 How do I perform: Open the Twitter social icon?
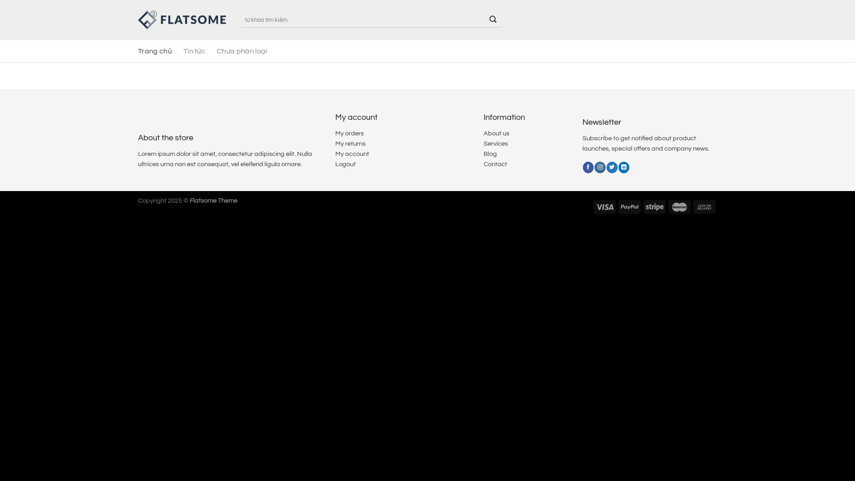(612, 167)
